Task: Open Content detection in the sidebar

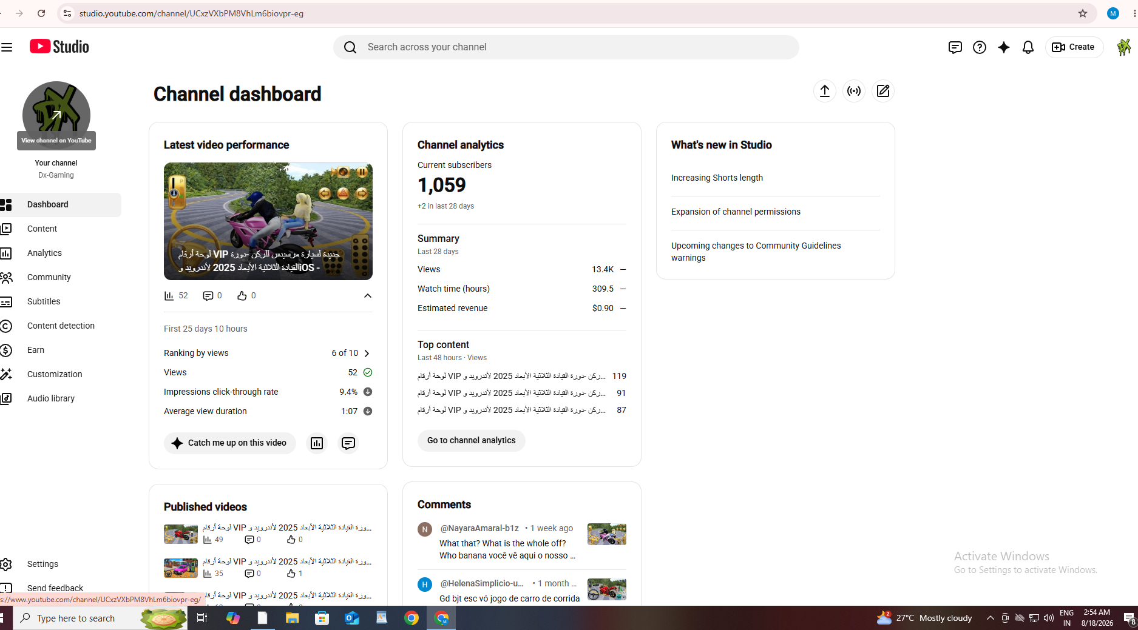Action: click(61, 326)
